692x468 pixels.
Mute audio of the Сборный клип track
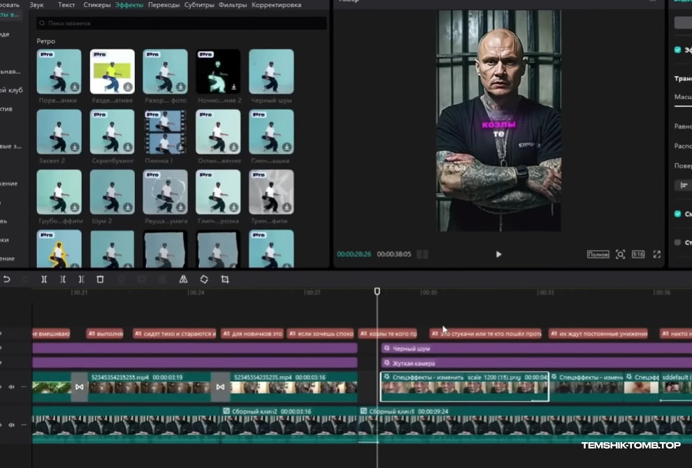[x=11, y=425]
